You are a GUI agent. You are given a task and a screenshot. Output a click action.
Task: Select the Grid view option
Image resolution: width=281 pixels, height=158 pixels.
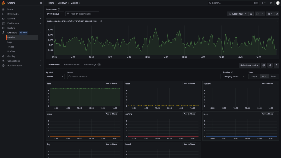click(264, 76)
